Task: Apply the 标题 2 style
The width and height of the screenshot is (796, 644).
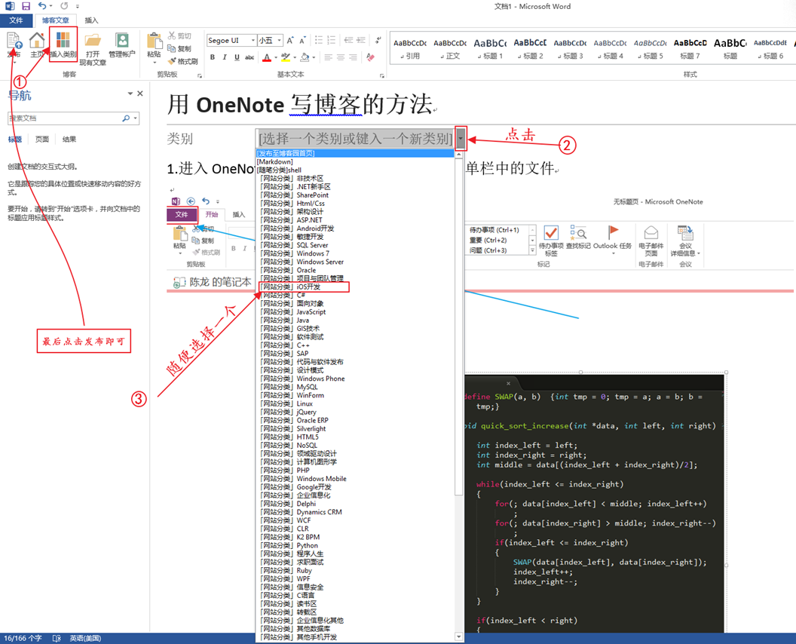Action: point(530,48)
